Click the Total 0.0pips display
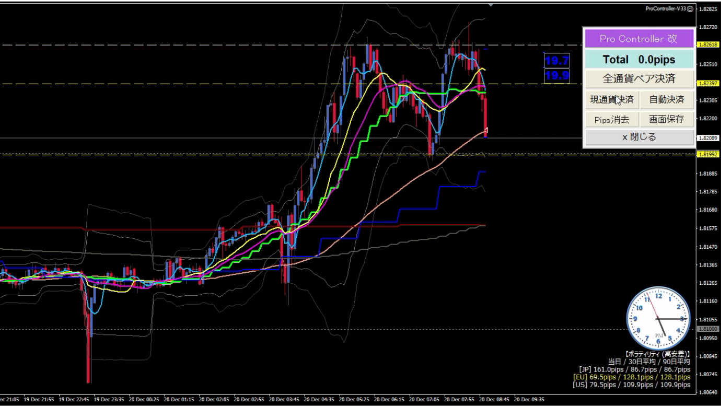Screen dimensions: 721x406 (639, 60)
